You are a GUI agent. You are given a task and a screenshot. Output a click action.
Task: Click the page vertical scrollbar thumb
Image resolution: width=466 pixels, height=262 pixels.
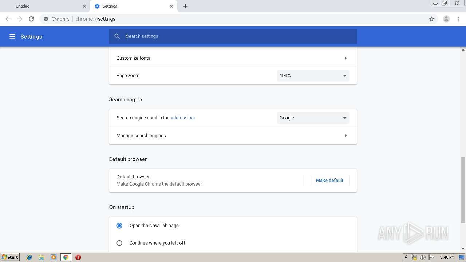click(463, 190)
